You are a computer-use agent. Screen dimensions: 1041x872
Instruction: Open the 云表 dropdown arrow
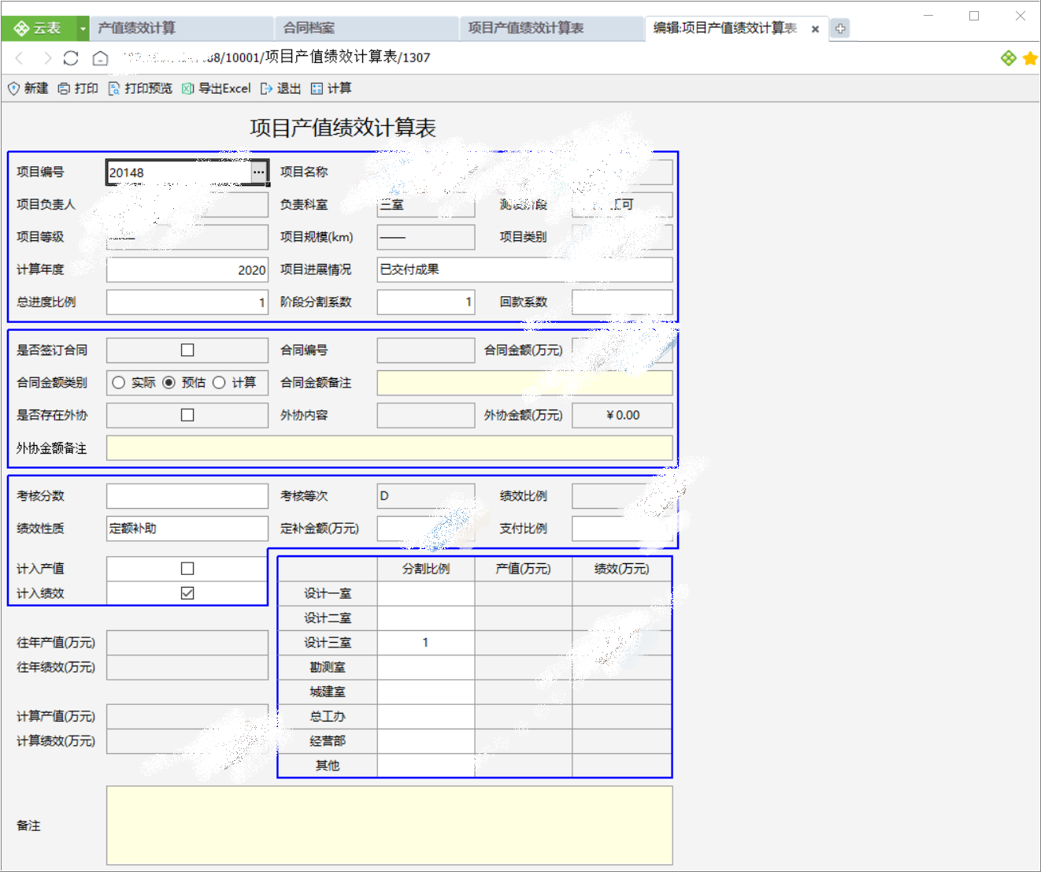pos(83,28)
